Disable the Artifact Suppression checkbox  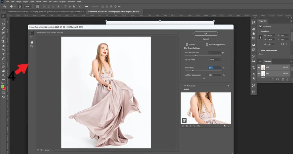207,44
